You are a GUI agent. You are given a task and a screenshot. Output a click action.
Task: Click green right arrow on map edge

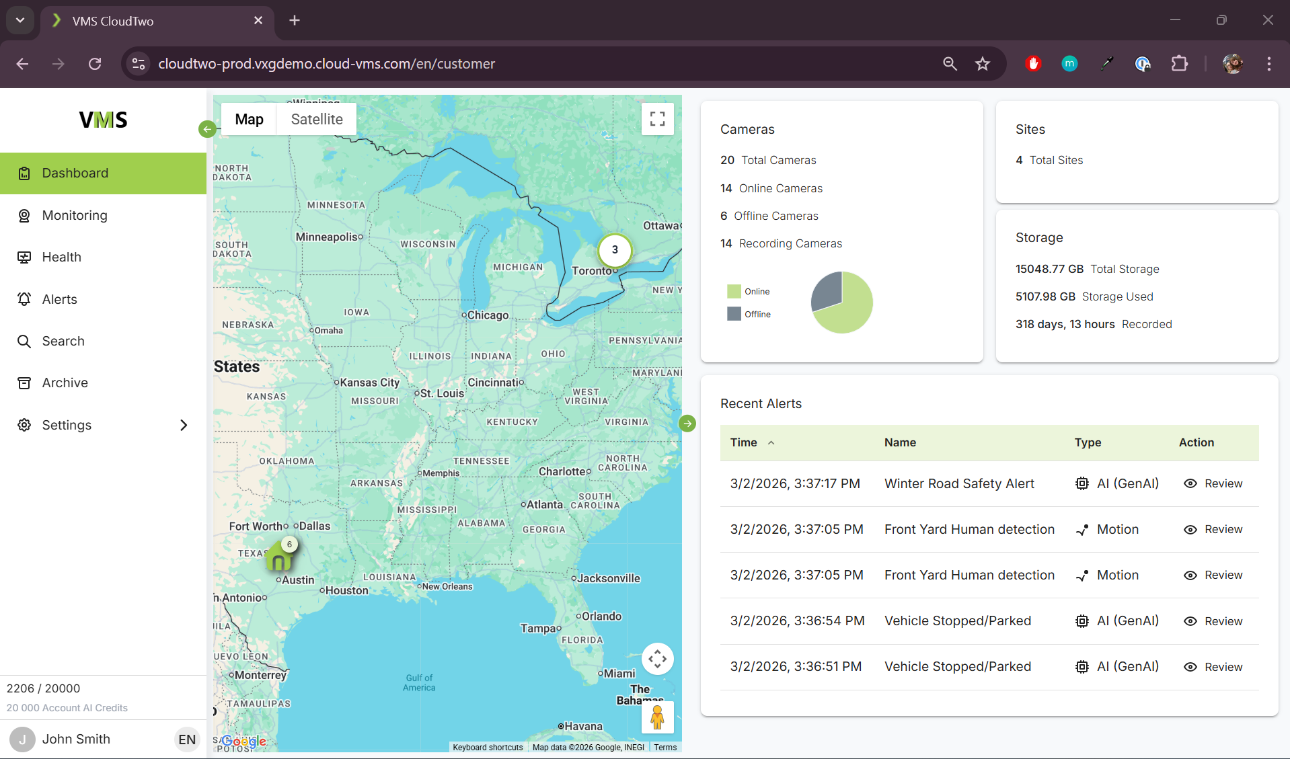pyautogui.click(x=687, y=424)
